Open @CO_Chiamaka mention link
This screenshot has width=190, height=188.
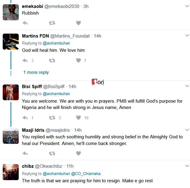(86, 174)
